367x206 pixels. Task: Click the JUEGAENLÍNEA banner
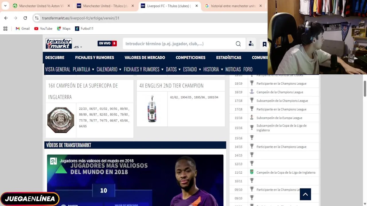30,199
